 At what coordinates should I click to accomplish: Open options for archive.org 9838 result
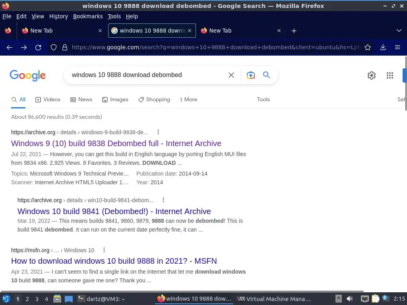[x=158, y=132]
